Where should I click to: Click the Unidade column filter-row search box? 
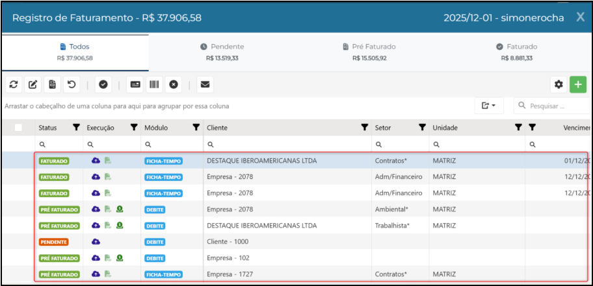(477, 144)
